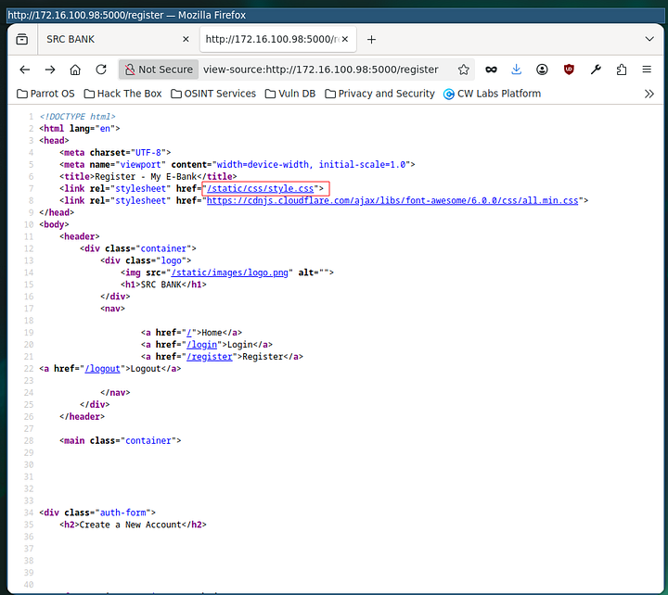This screenshot has height=595, width=668.
Task: Open CW Labs Platform bookmark
Action: pyautogui.click(x=492, y=94)
